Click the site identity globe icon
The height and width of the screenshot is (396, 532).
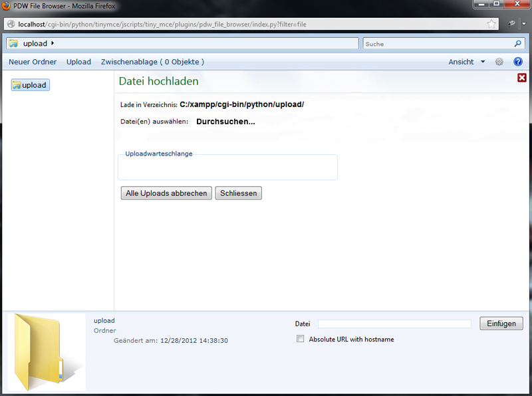11,24
